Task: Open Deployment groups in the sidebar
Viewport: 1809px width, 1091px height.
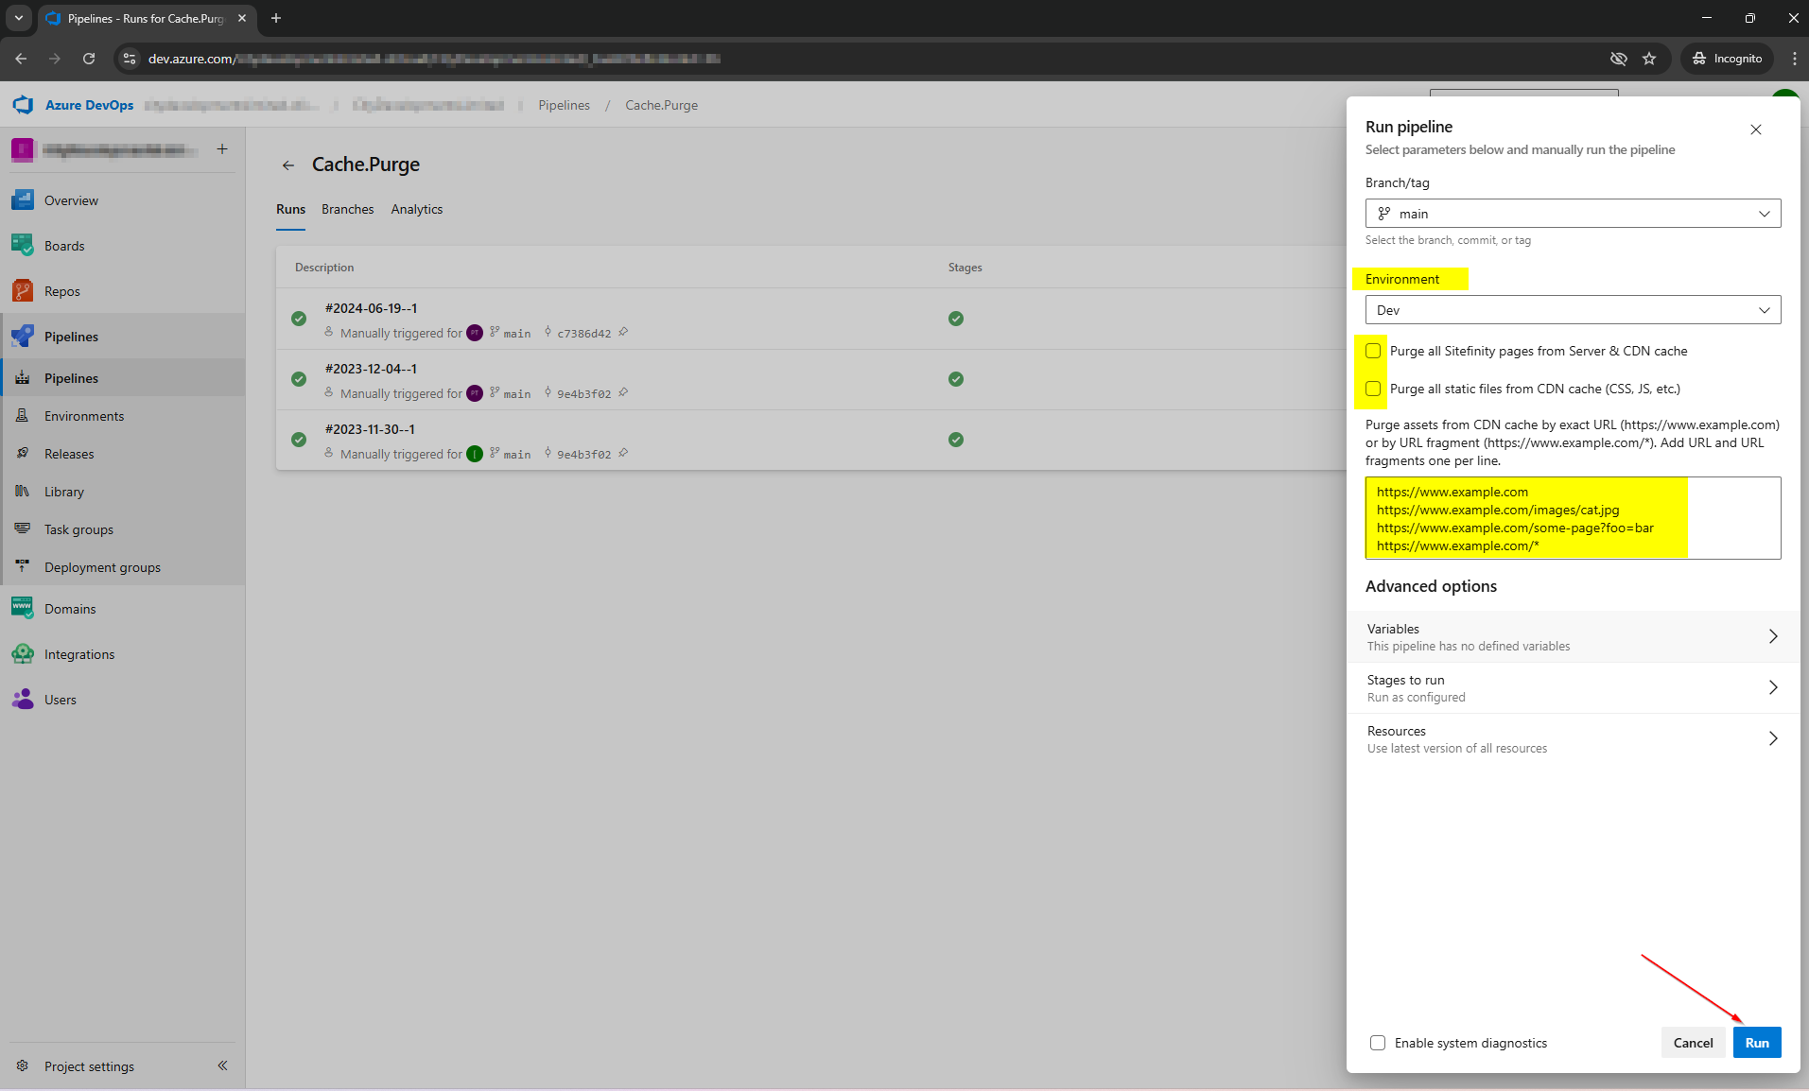Action: point(102,566)
